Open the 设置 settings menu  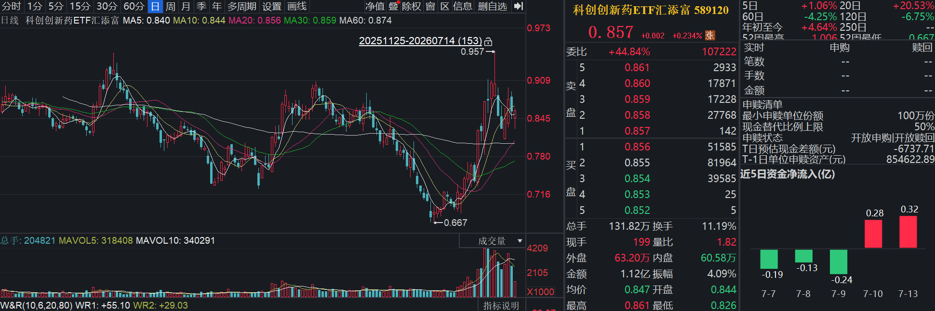272,6
